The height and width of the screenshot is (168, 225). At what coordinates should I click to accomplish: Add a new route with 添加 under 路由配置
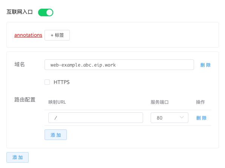tap(55, 135)
